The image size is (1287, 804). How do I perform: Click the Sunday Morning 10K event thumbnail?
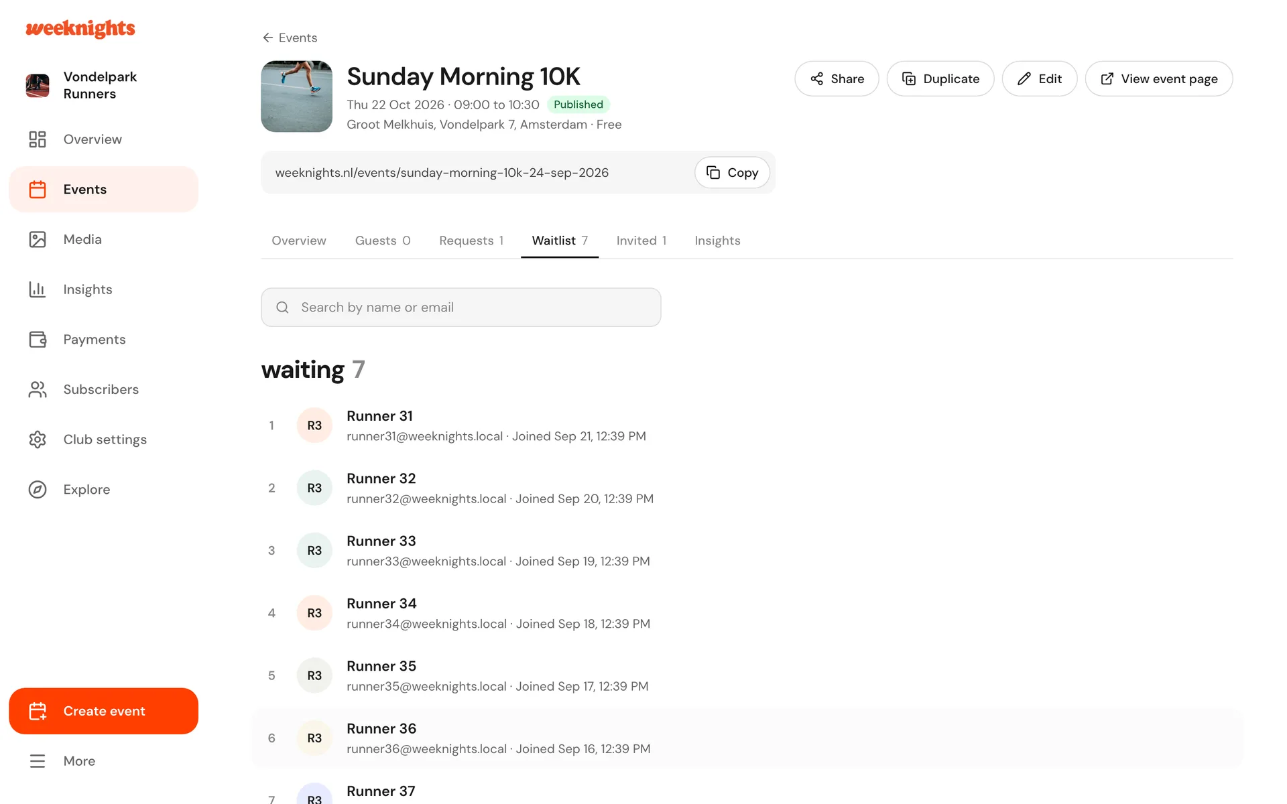296,96
